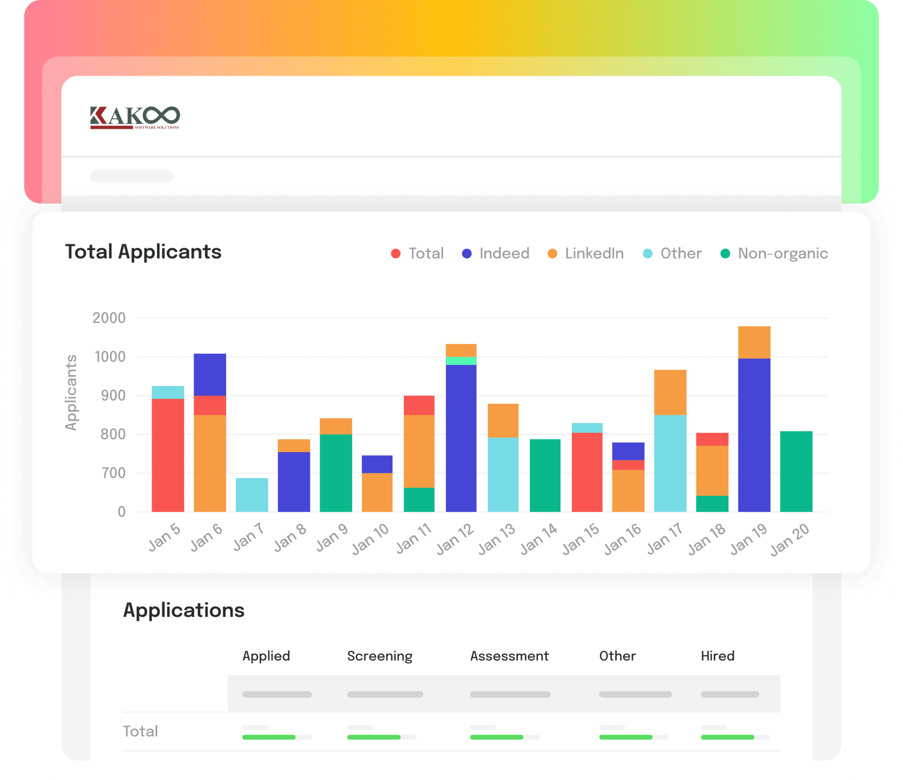This screenshot has height=780, width=903.
Task: Expand the Total row in Applications
Action: [x=140, y=731]
